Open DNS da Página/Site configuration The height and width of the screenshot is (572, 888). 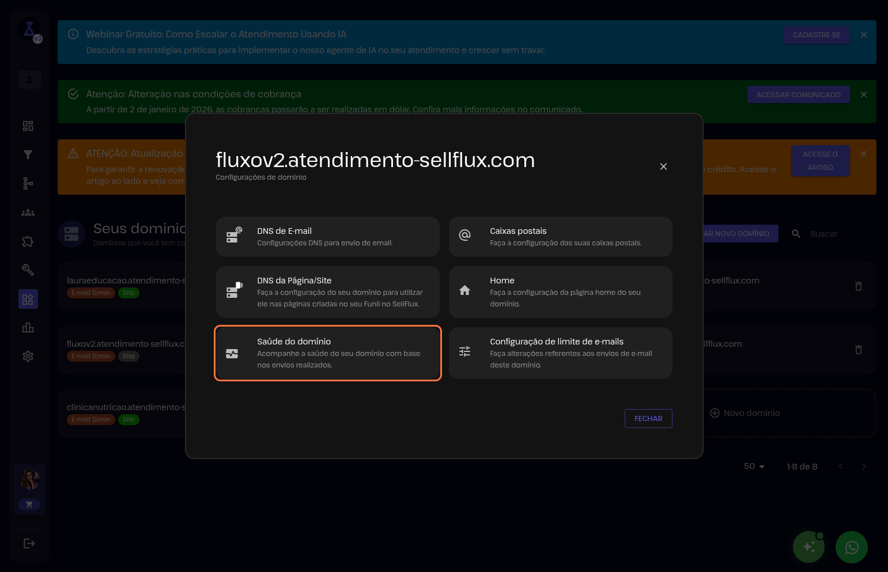click(327, 292)
